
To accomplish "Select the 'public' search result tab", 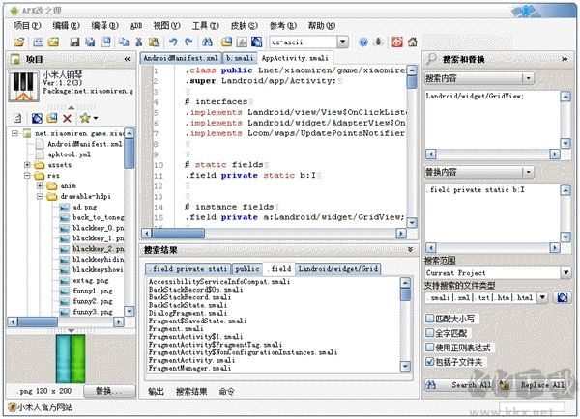I will 247,269.
